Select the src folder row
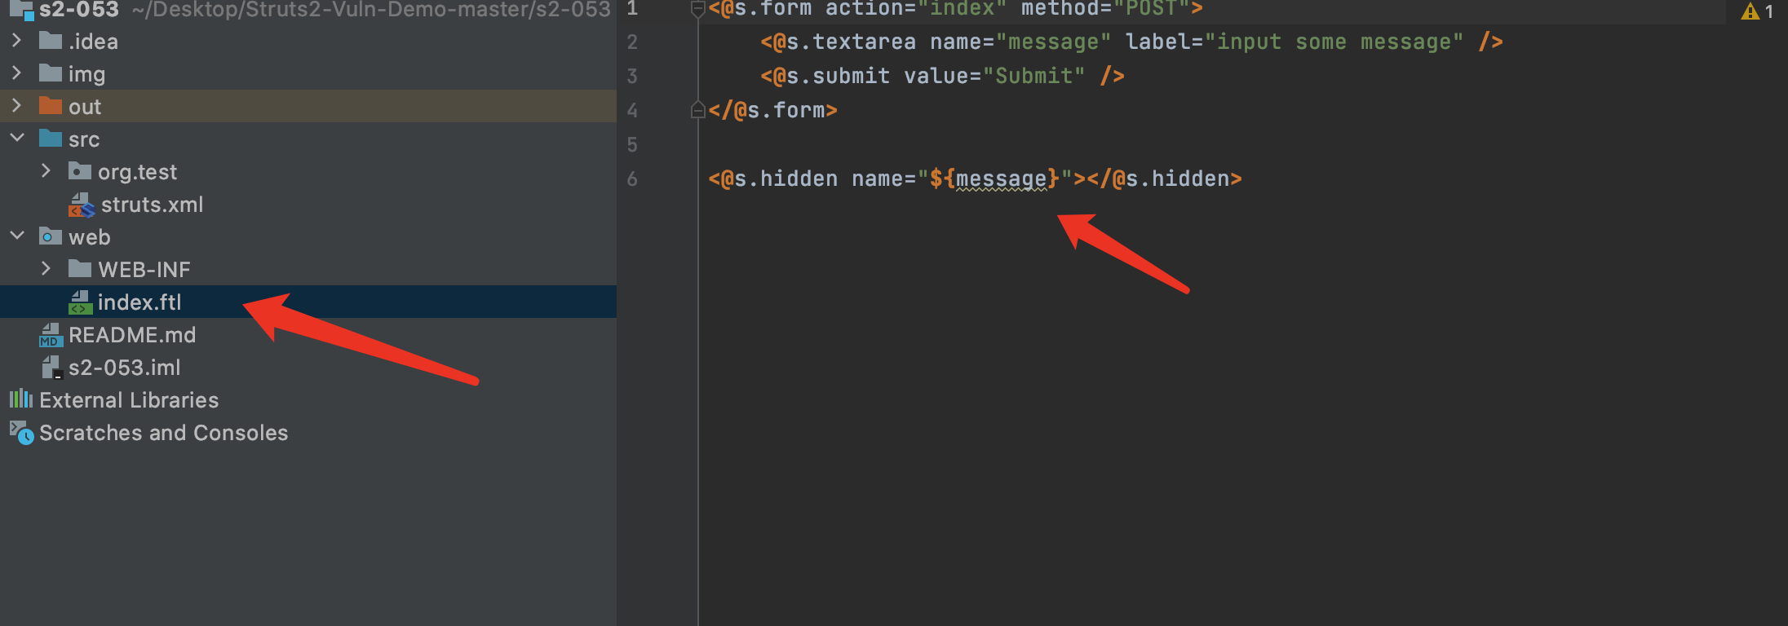Image resolution: width=1788 pixels, height=626 pixels. point(308,139)
